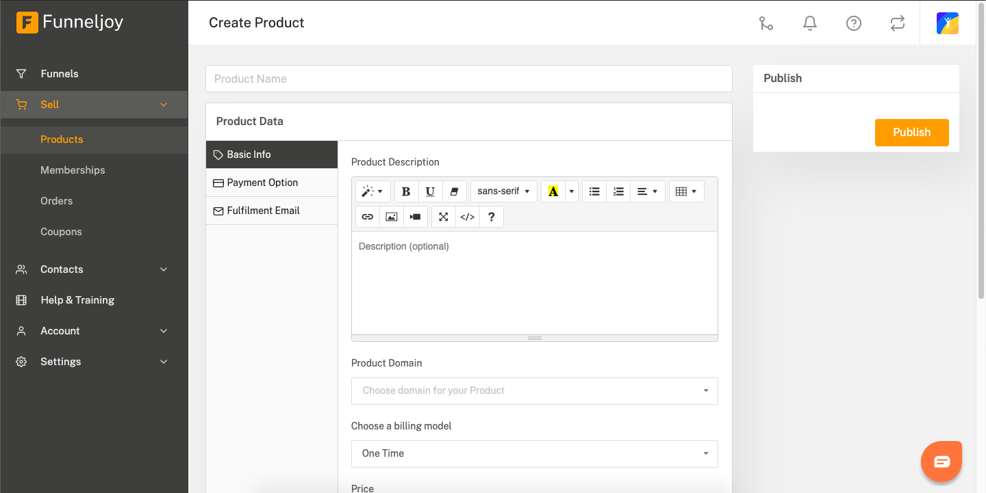The image size is (986, 493).
Task: Open editor help question mark
Action: click(492, 217)
